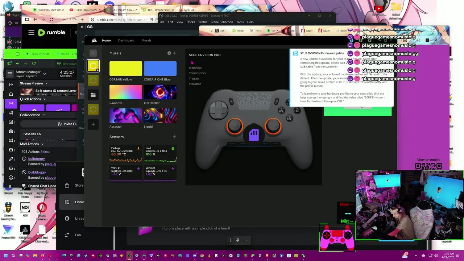Screen dimensions: 464x261
Task: Apply the CORSAIR Yellow mural
Action: click(126, 69)
